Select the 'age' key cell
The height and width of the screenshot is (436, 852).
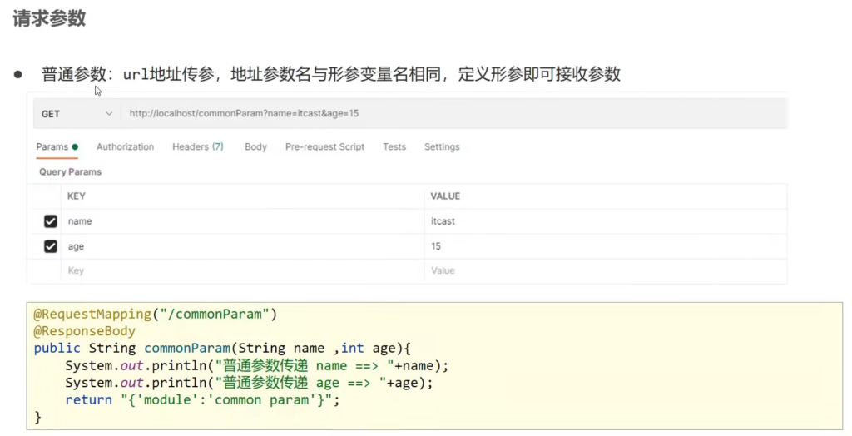[x=76, y=246]
